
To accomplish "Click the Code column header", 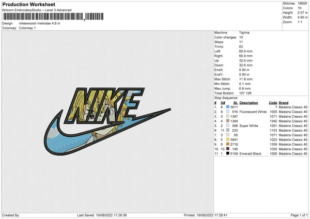I will click(273, 103).
